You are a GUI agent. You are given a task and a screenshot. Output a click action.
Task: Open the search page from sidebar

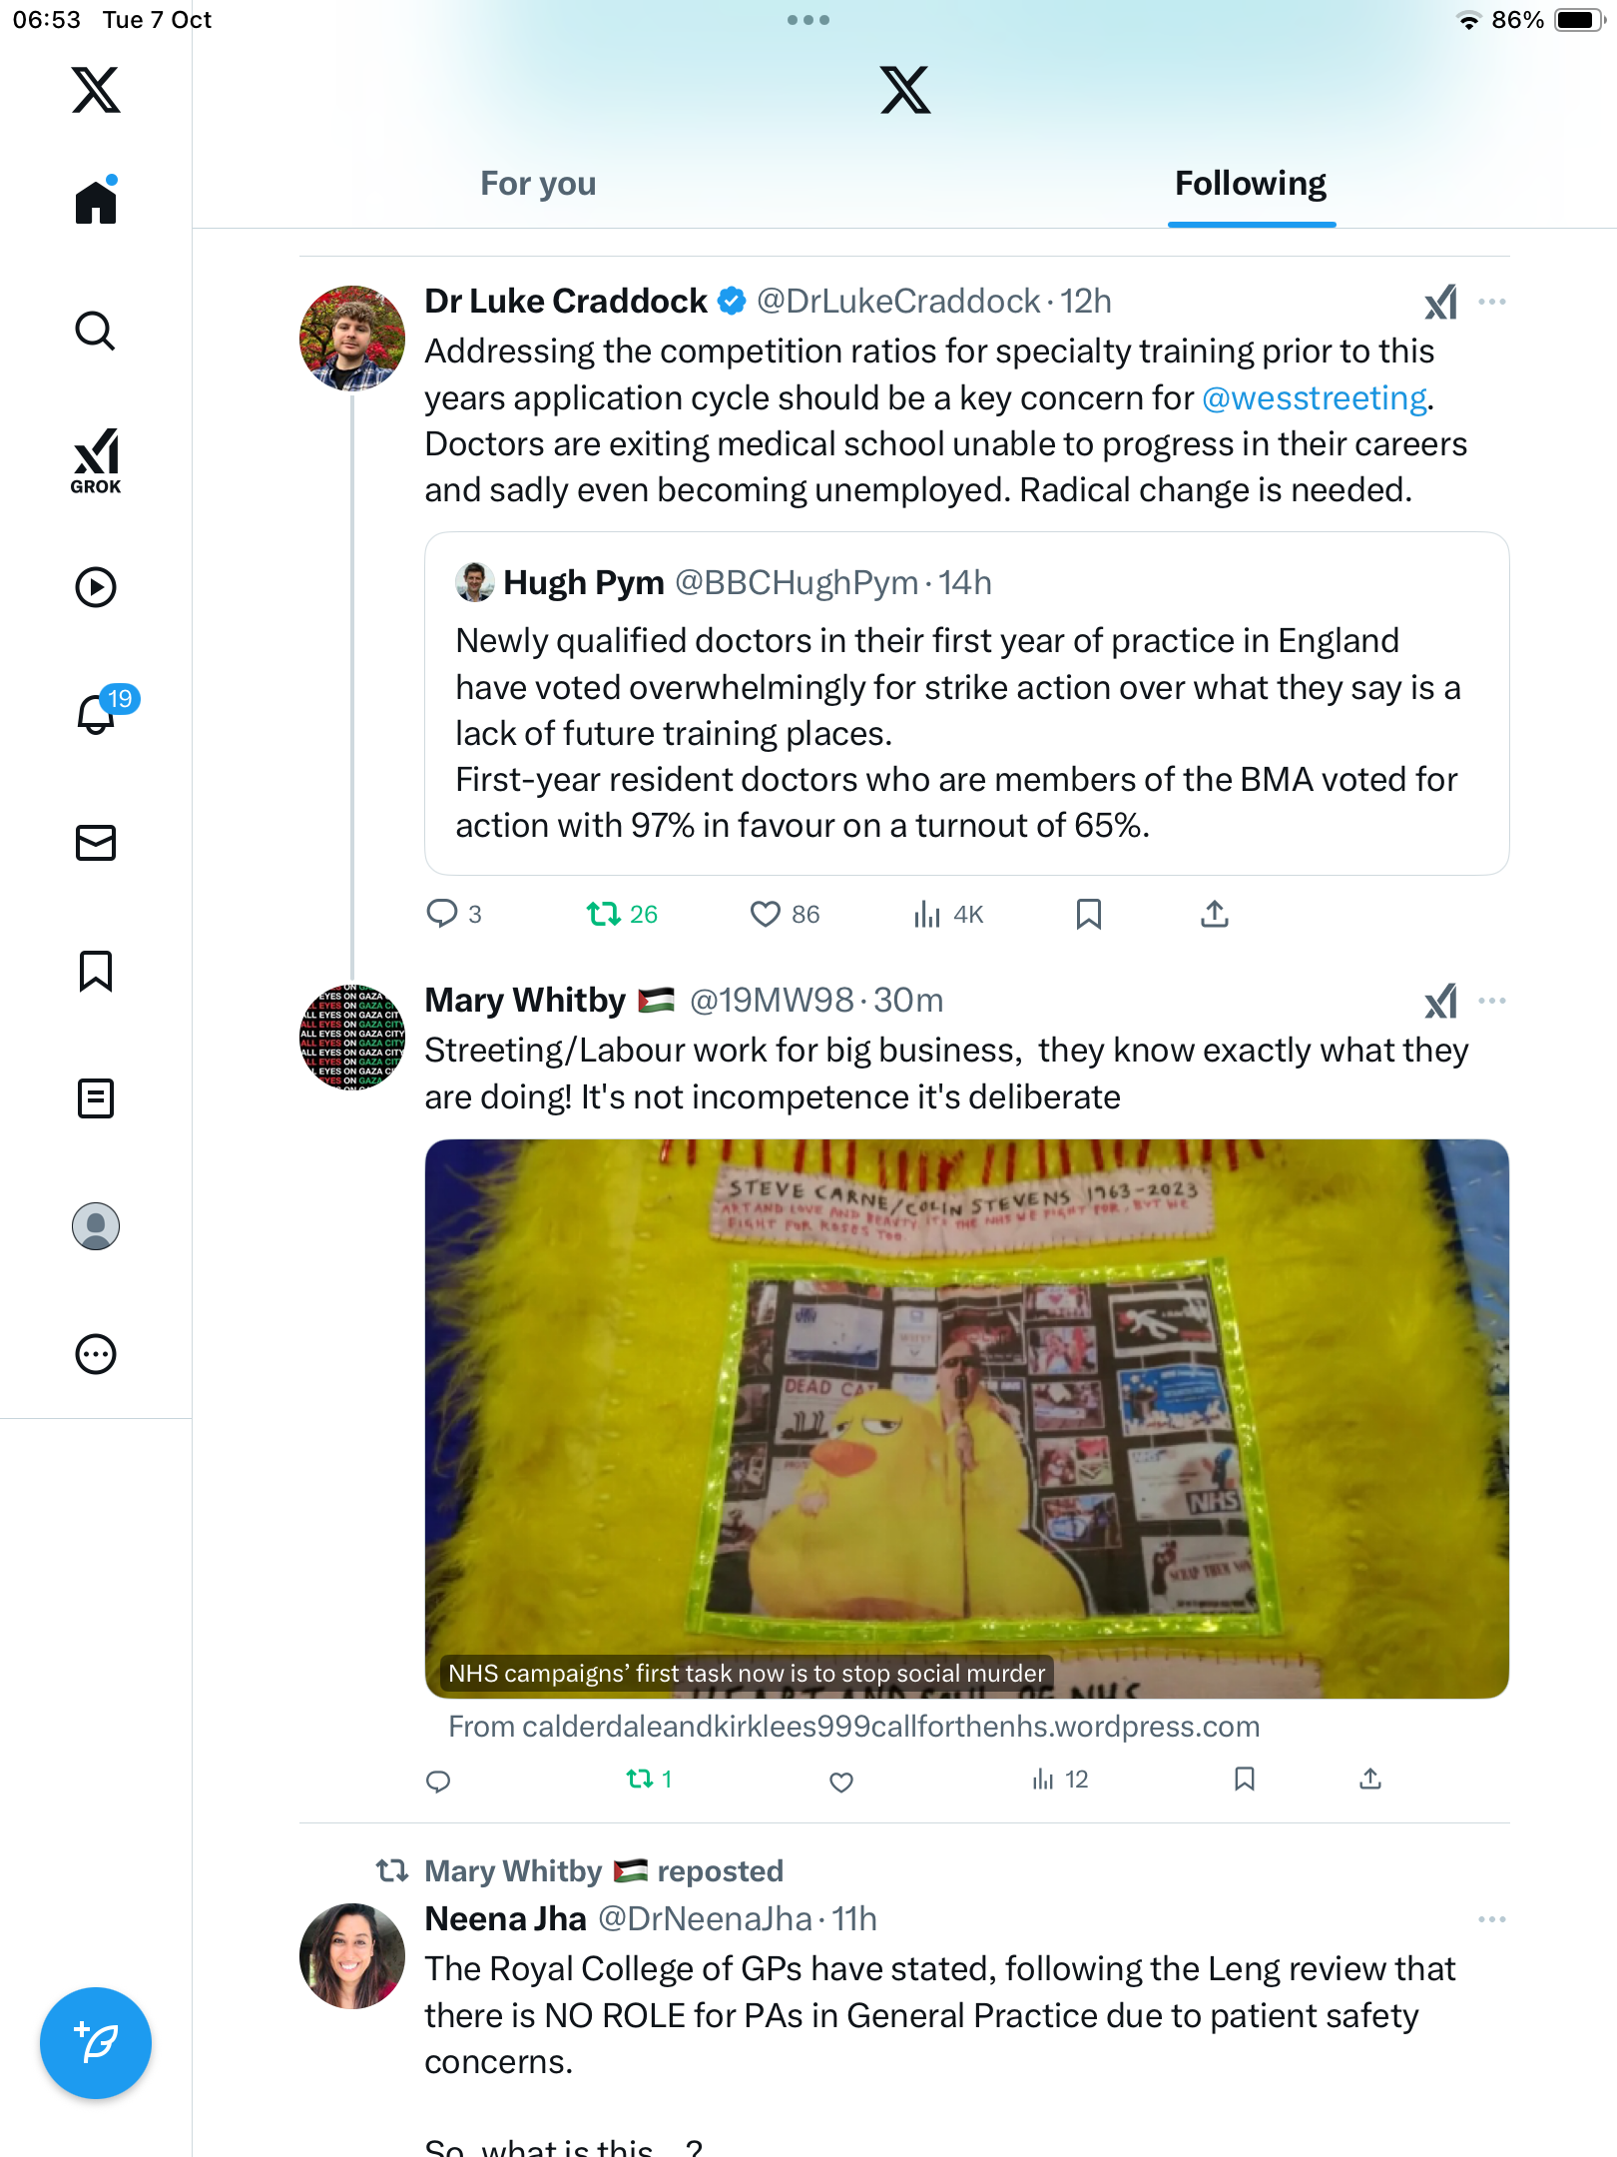96,331
